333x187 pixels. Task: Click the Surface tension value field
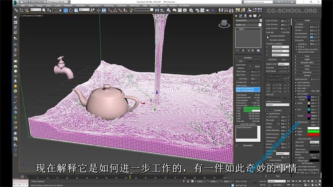[x=313, y=37]
